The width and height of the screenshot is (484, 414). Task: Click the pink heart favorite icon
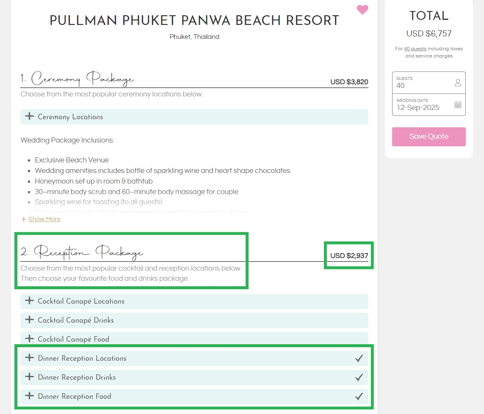(362, 10)
